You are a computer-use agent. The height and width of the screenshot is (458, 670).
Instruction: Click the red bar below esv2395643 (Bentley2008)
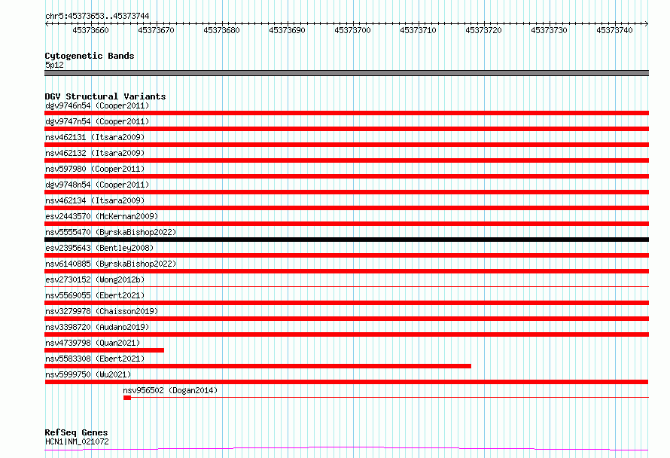tap(346, 255)
